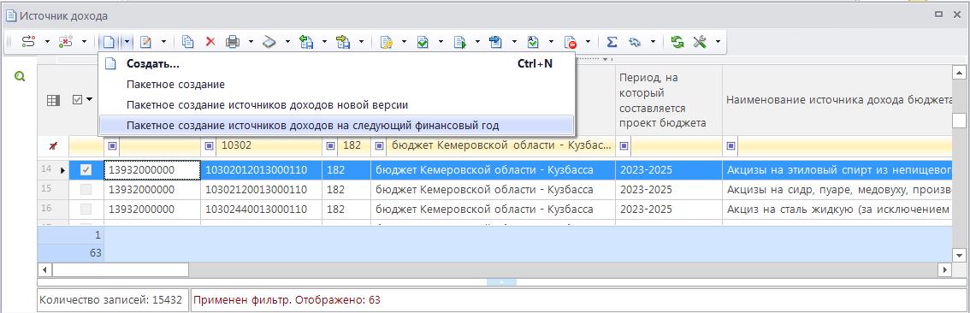Image resolution: width=970 pixels, height=313 pixels.
Task: Click the import-from-disk icon
Action: (306, 42)
